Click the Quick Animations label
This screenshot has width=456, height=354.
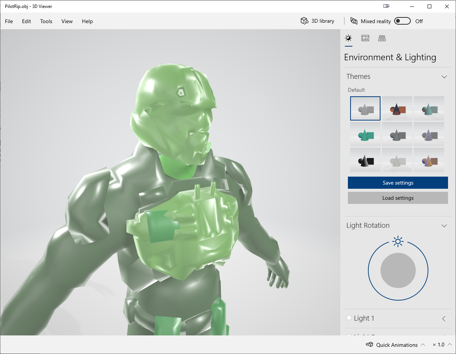pos(397,345)
